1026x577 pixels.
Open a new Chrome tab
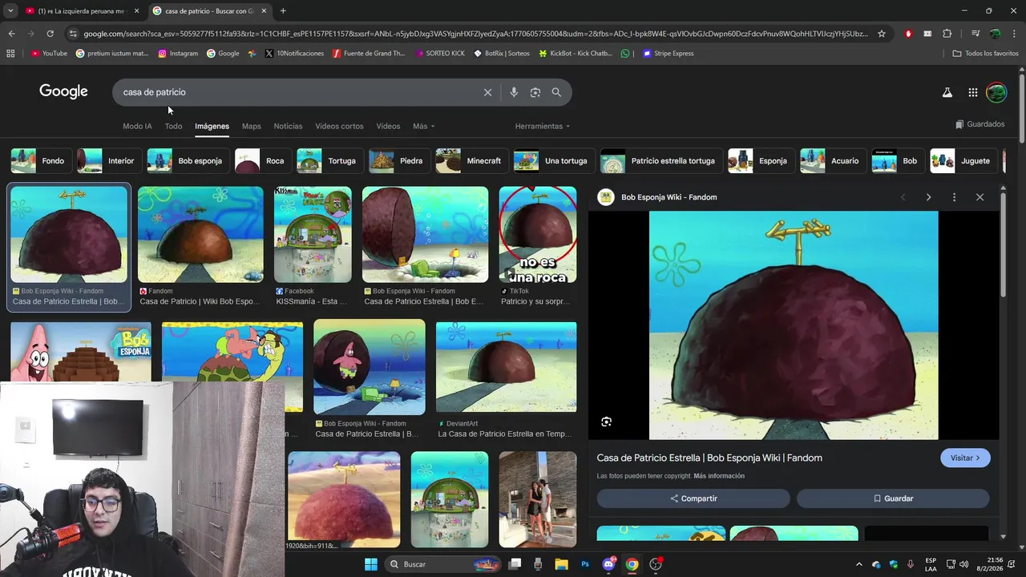pyautogui.click(x=283, y=10)
